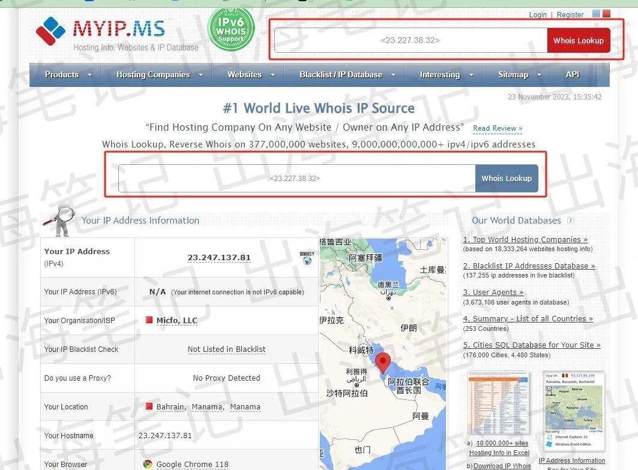The width and height of the screenshot is (638, 470).
Task: Expand the Blacklist / IP Database arrow
Action: point(393,75)
